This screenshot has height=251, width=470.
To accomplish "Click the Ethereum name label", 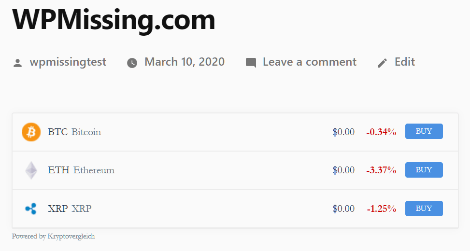I will click(94, 170).
